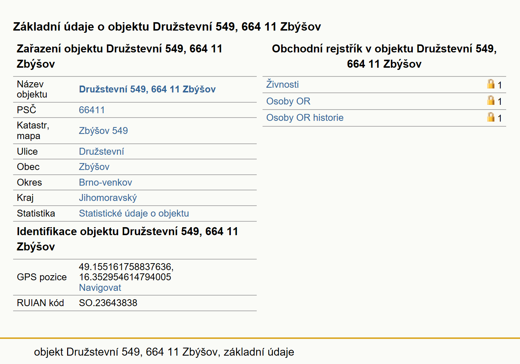Click the Katastr, mapa label

[33, 131]
